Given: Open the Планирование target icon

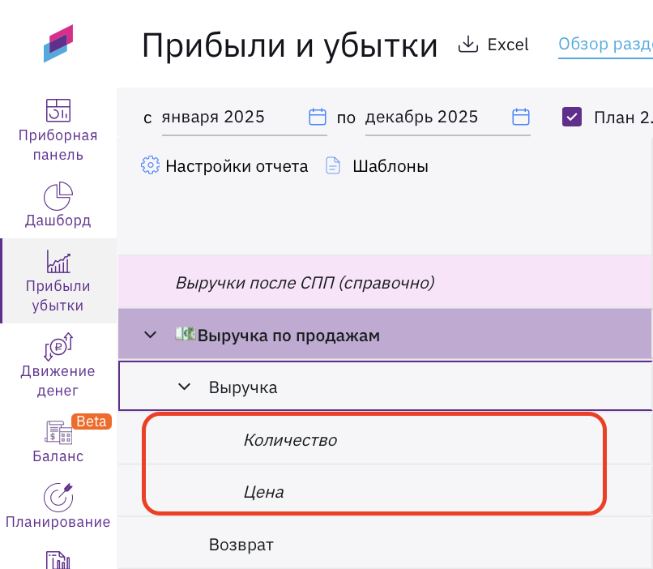Looking at the screenshot, I should 58,498.
